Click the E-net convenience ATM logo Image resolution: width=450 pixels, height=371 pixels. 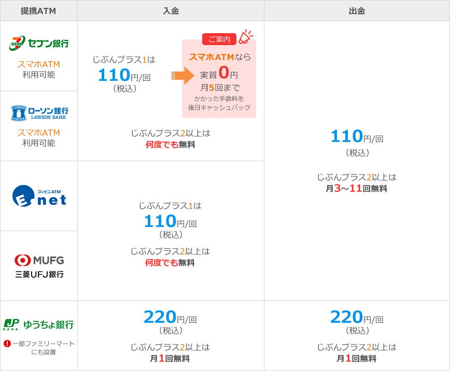pos(39,196)
